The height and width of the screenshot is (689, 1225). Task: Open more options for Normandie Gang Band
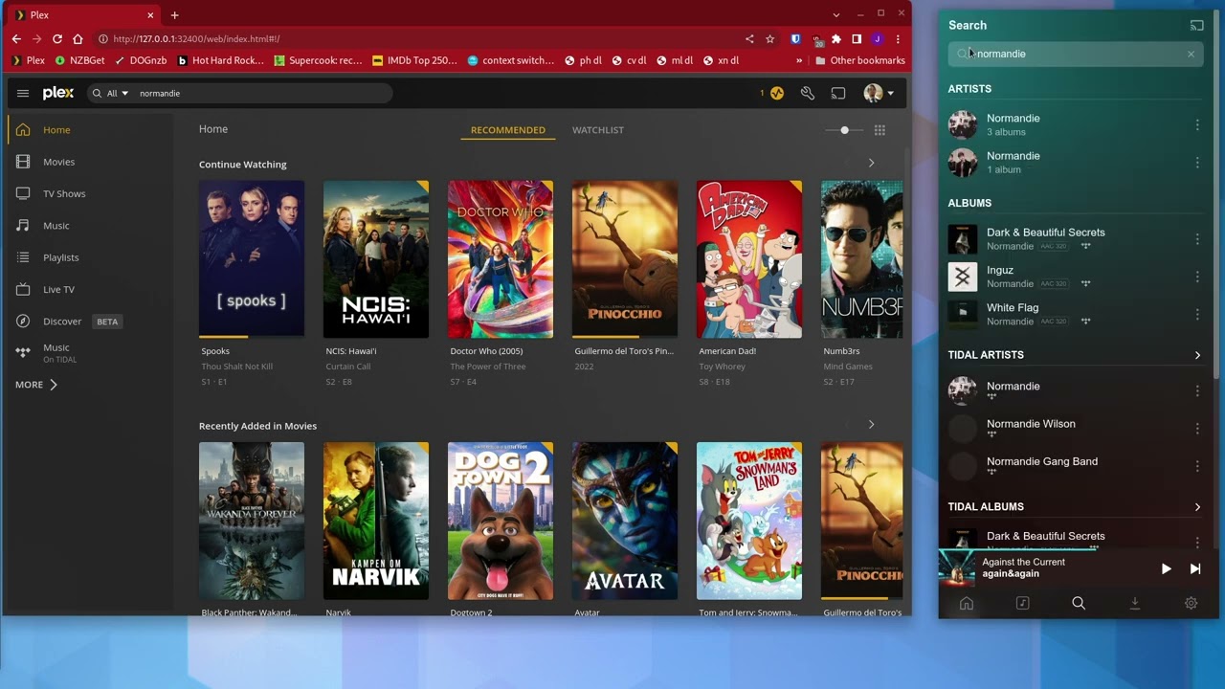point(1197,466)
